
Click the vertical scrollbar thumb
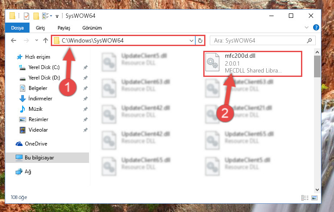coord(317,66)
